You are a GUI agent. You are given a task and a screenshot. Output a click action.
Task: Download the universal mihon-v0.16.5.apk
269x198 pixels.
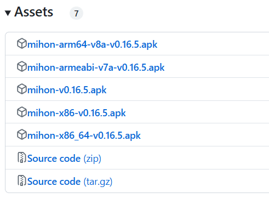pyautogui.click(x=67, y=90)
